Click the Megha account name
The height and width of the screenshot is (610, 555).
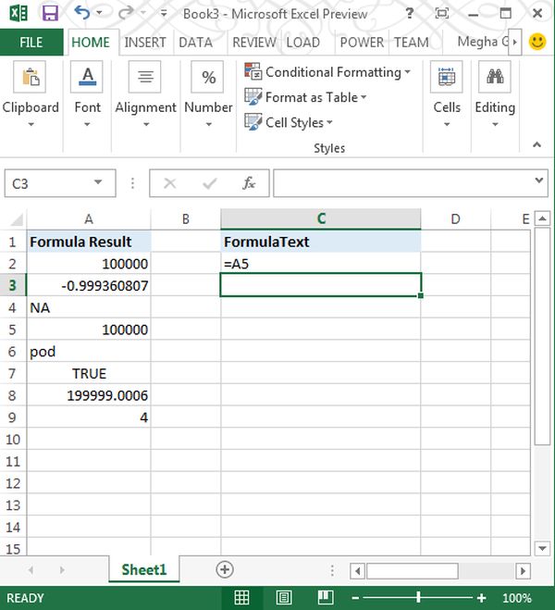[483, 42]
